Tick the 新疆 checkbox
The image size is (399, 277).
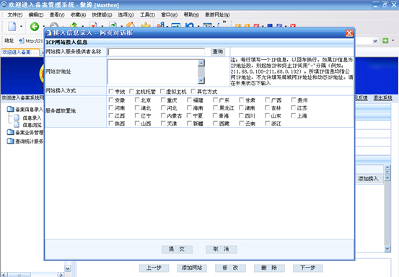[x=189, y=123]
